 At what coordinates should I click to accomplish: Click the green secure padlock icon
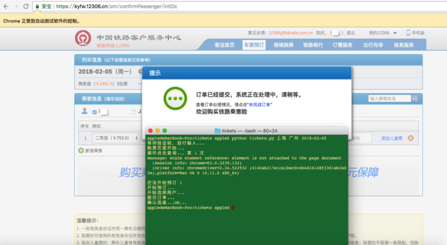coord(37,6)
